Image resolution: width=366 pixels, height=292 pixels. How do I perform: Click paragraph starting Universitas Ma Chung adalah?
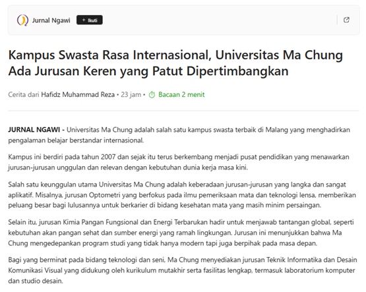point(179,135)
